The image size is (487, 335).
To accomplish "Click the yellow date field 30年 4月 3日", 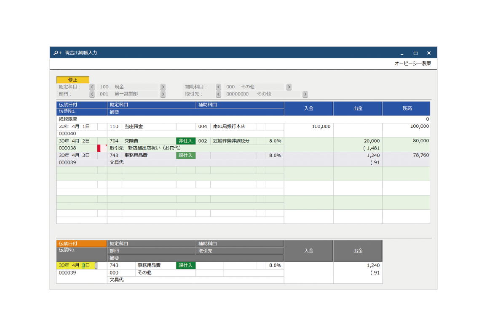I will [75, 265].
